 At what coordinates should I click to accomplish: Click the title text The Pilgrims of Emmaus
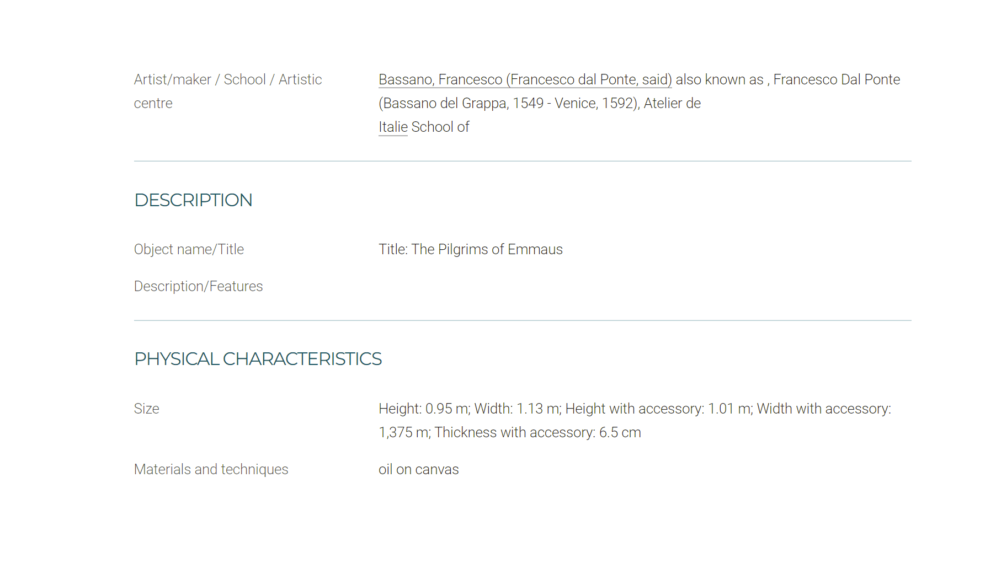point(487,250)
